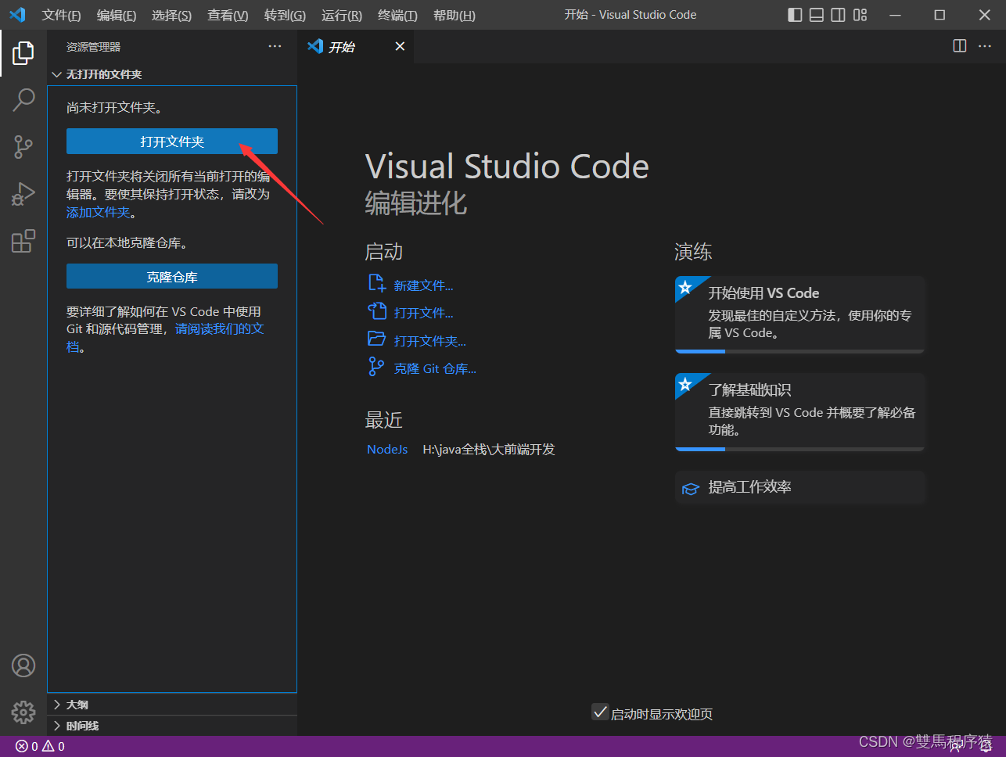This screenshot has height=757, width=1006.
Task: Toggle bottom panel layout icon
Action: click(817, 15)
